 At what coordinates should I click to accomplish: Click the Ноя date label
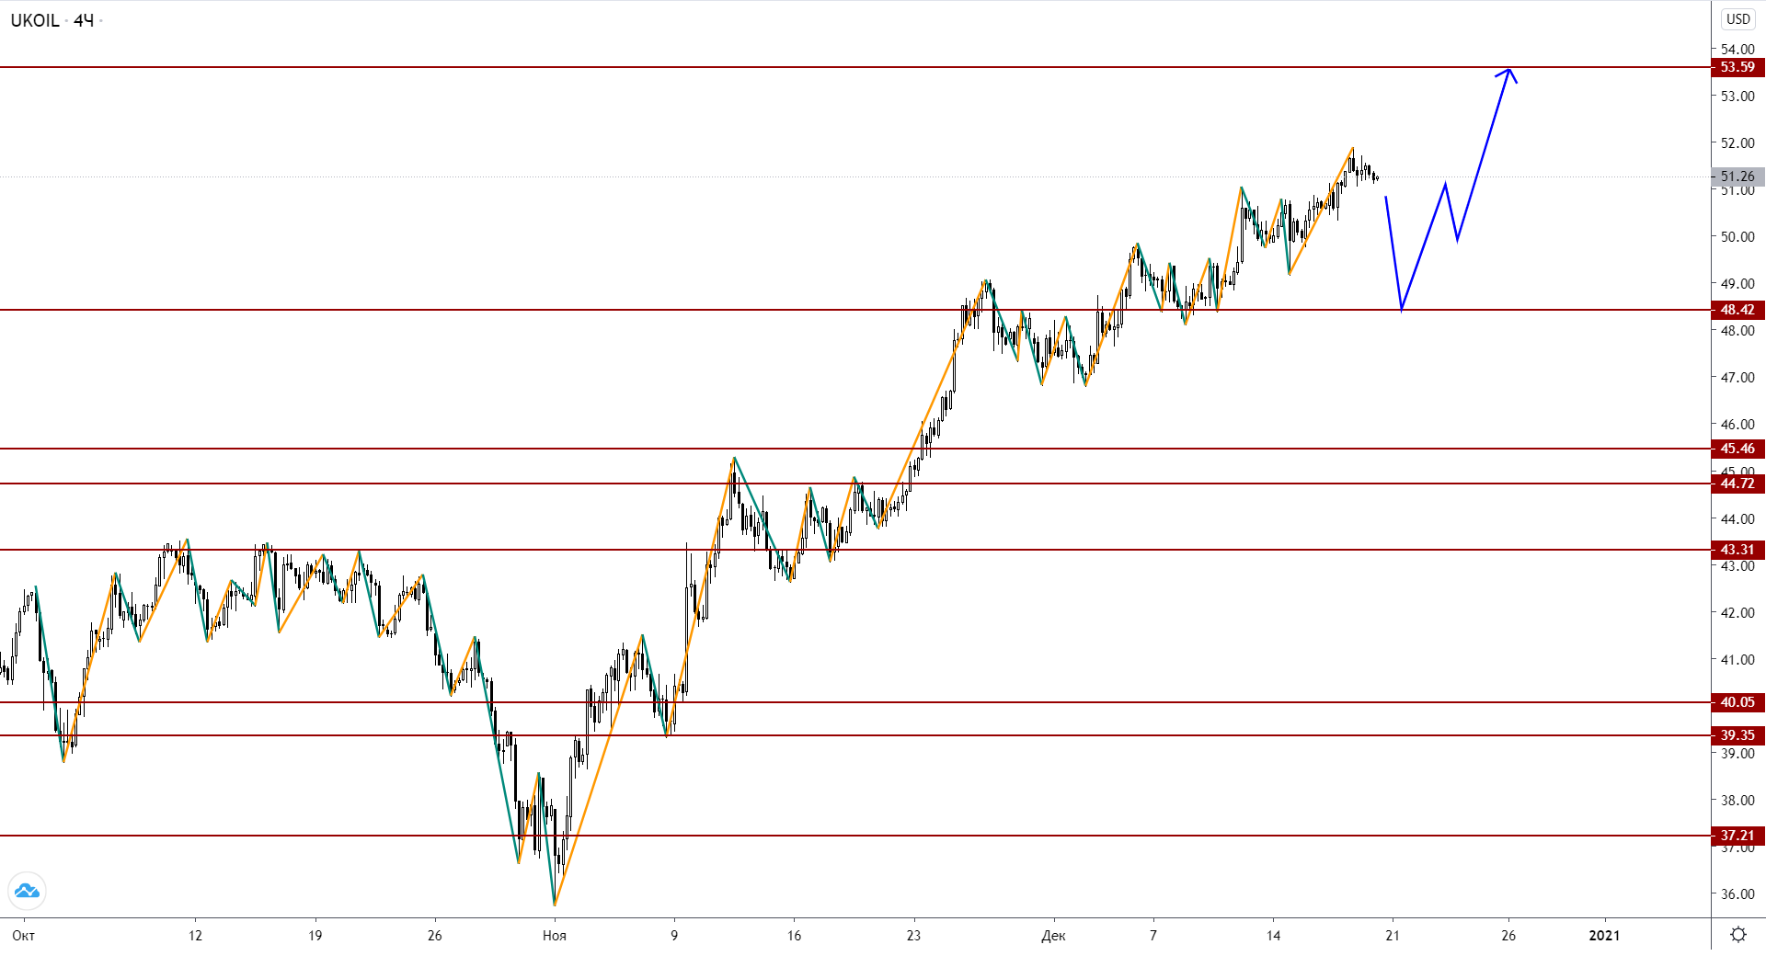[x=555, y=935]
